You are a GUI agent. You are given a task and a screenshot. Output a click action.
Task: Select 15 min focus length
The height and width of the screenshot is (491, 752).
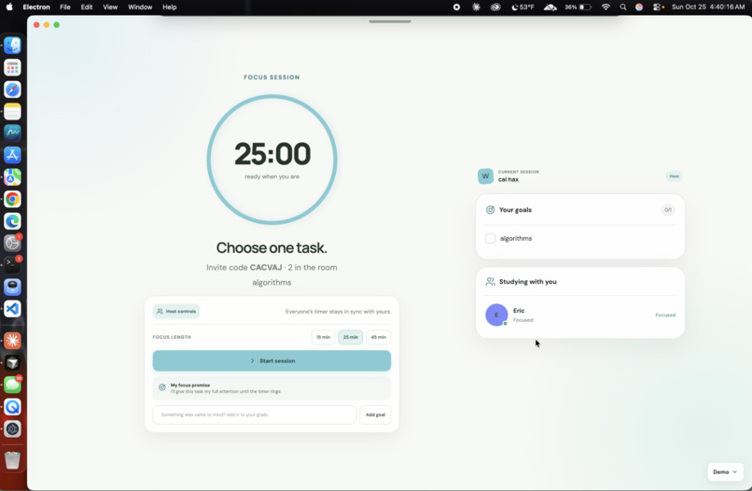coord(323,337)
